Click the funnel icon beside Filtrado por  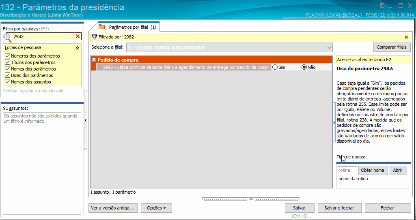point(95,37)
